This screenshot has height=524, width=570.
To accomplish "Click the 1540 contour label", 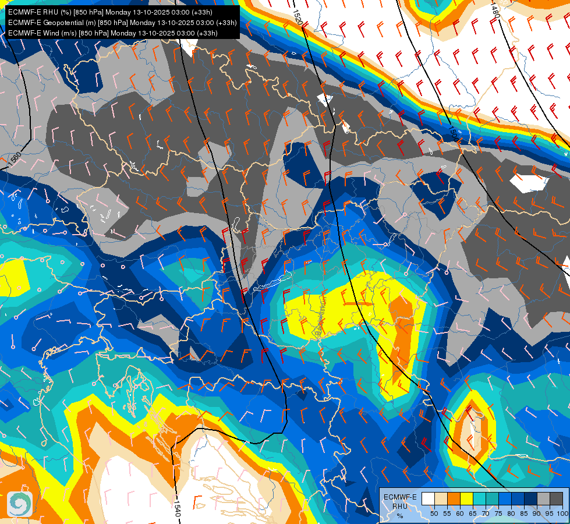I will (x=177, y=508).
